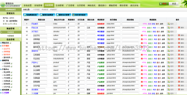Click the red delete X for channel 19 组织机构
187x95 pixels.
click(x=179, y=43)
